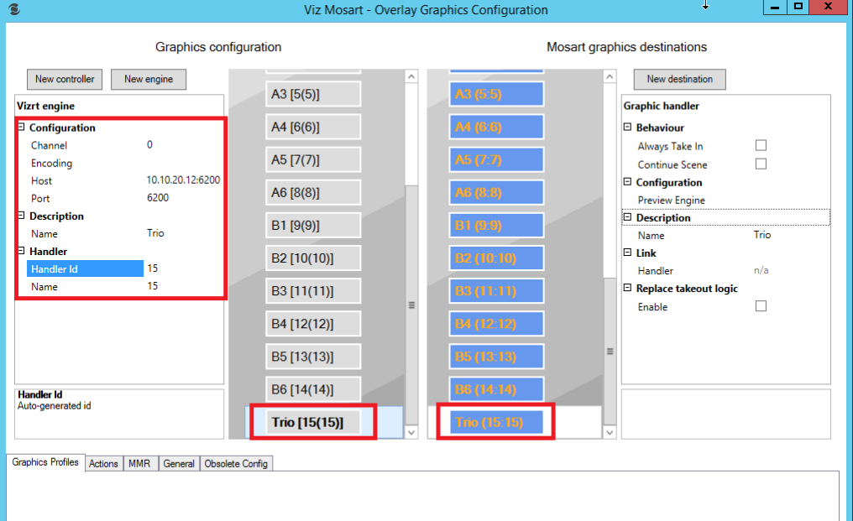Click the Viz Mosart app icon in title bar
This screenshot has width=853, height=521.
coord(12,10)
